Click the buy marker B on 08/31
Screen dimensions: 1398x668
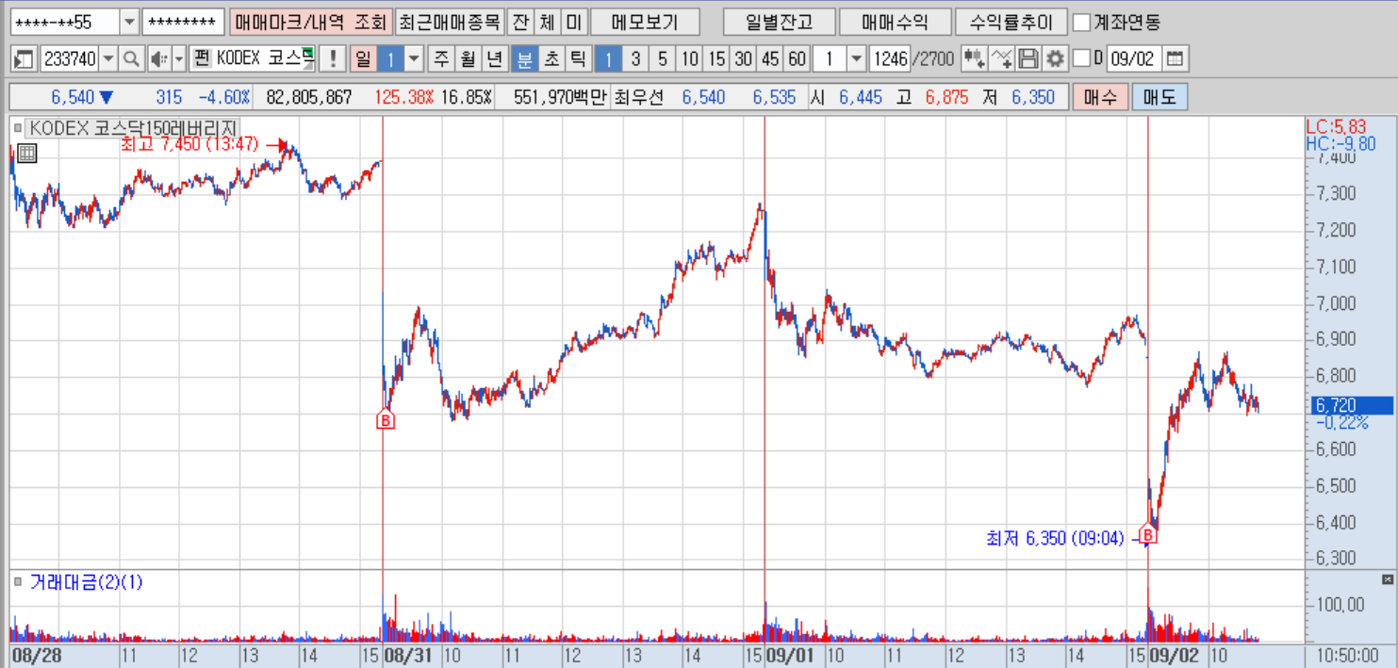coord(385,420)
